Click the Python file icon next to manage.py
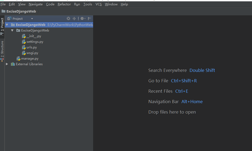 [19, 59]
